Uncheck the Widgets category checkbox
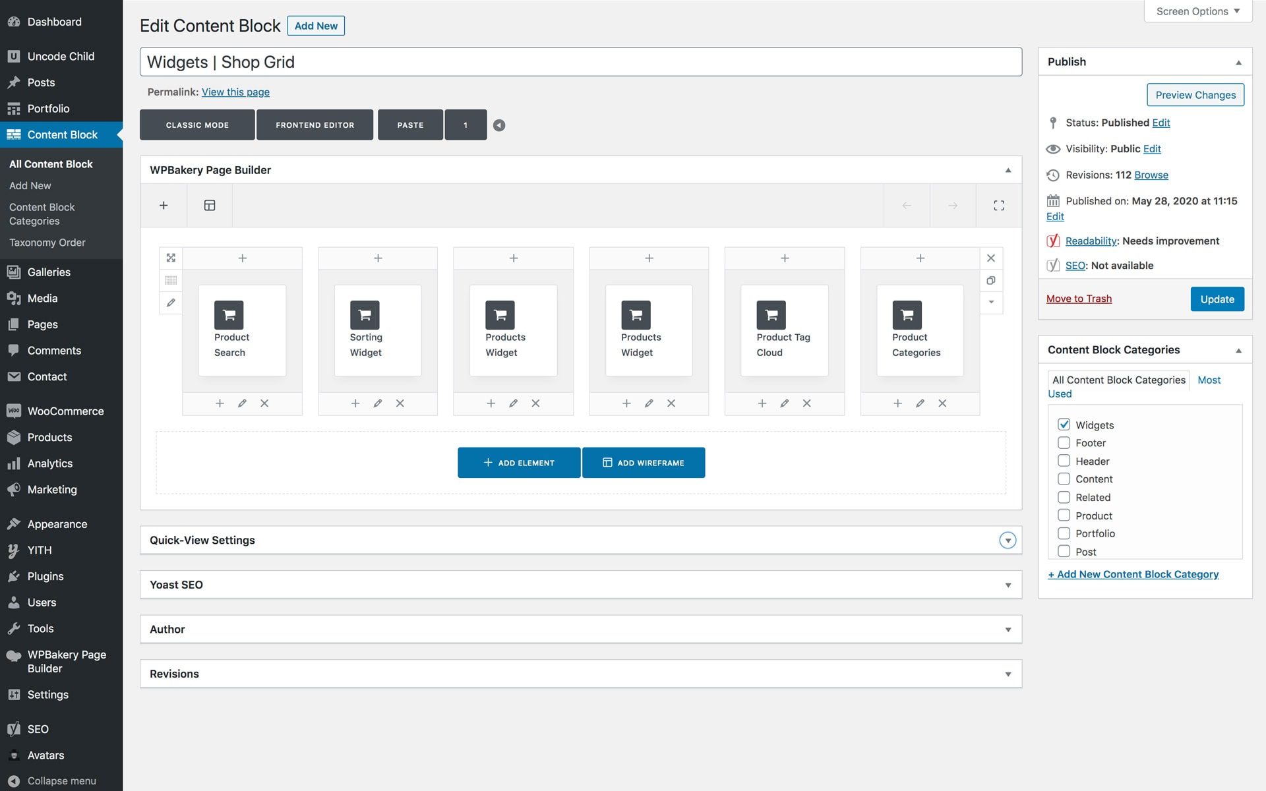1266x791 pixels. point(1064,425)
